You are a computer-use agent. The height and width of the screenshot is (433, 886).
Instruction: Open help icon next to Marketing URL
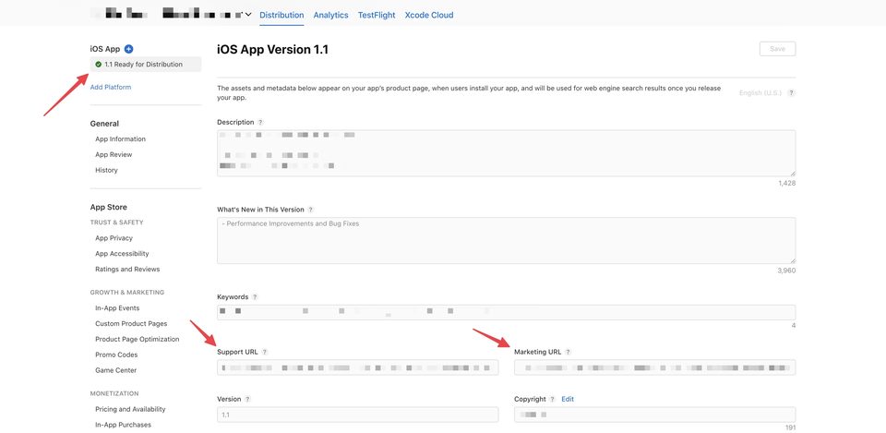click(568, 352)
